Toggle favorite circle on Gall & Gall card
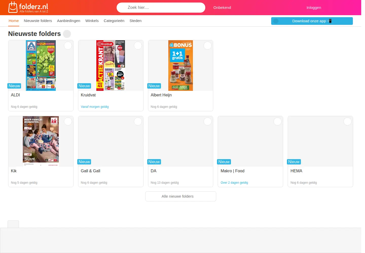365x253 pixels. (138, 121)
